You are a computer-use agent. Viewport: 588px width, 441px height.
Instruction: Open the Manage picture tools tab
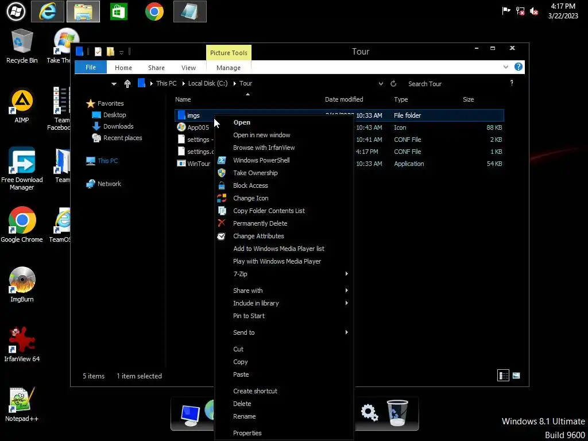pyautogui.click(x=229, y=68)
